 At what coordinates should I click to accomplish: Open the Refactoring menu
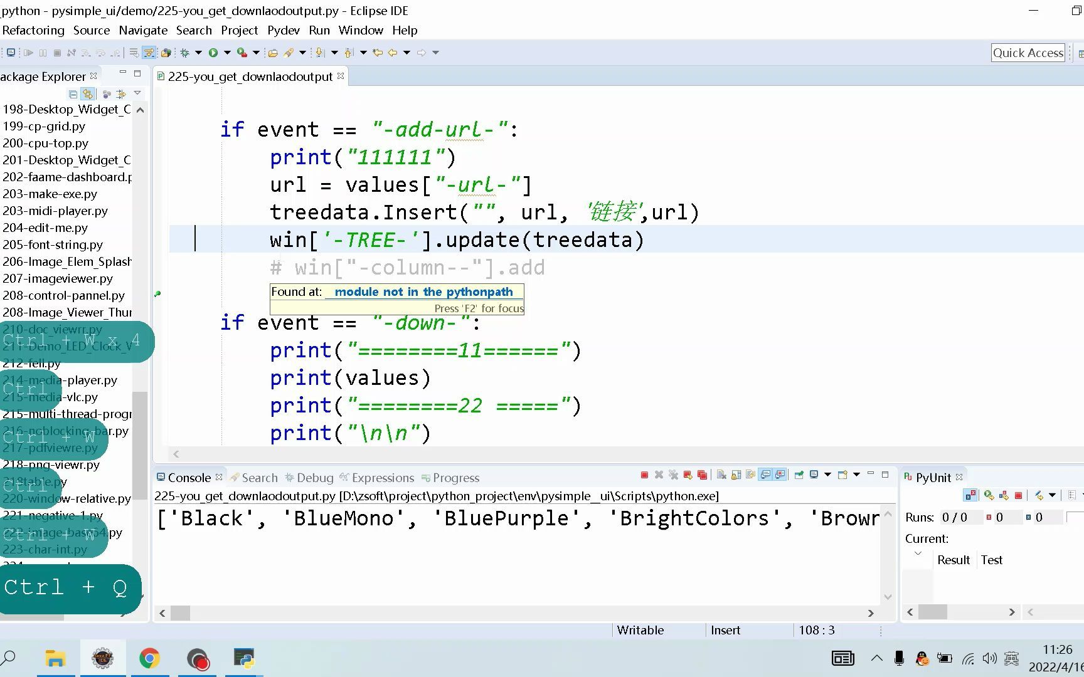pyautogui.click(x=33, y=30)
